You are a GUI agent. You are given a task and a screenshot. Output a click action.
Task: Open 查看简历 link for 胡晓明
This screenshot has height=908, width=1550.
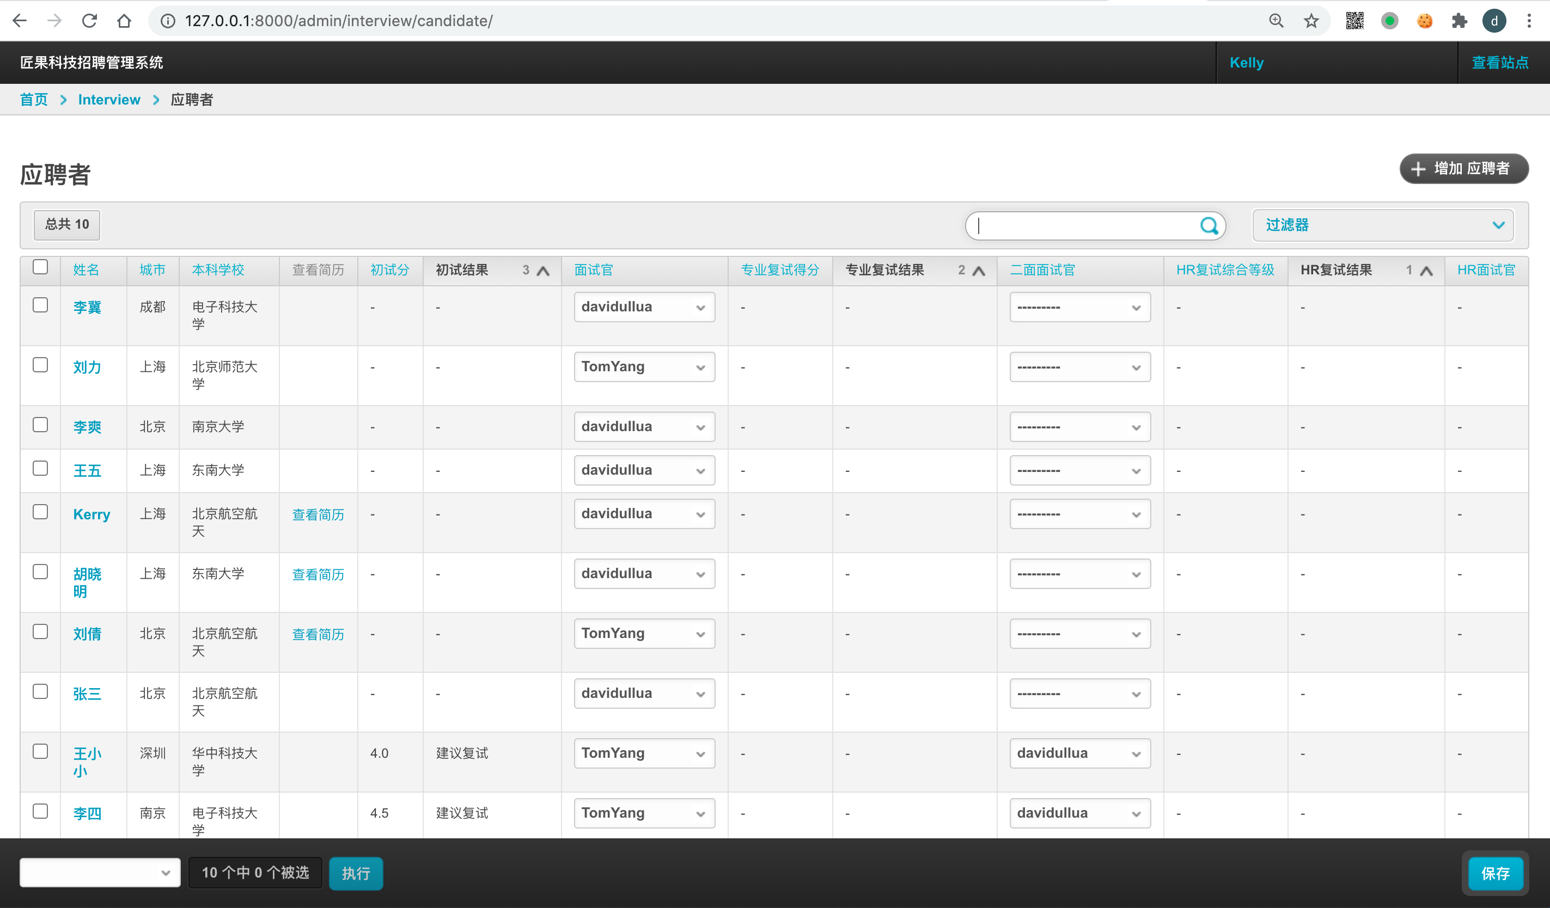[x=318, y=574]
